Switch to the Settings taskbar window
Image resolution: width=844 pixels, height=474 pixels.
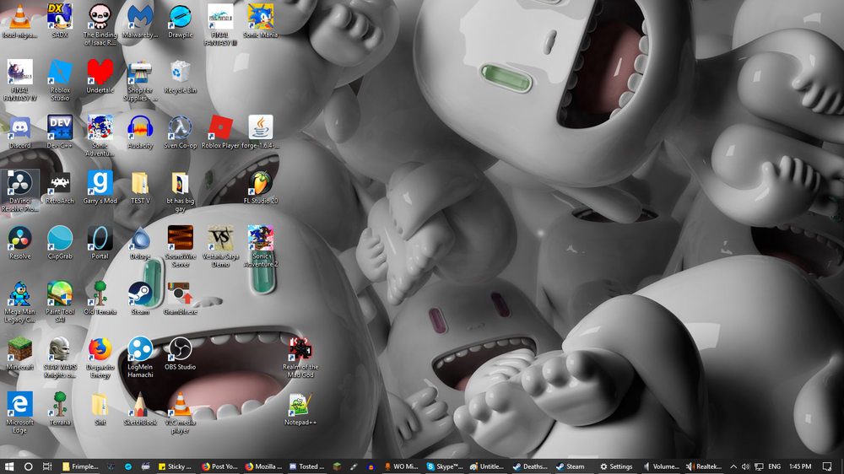point(616,466)
